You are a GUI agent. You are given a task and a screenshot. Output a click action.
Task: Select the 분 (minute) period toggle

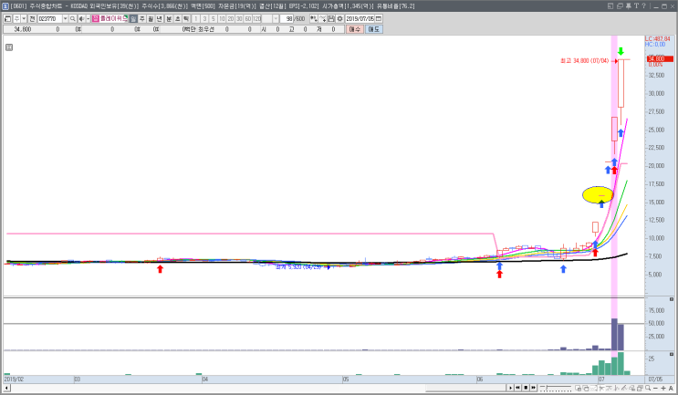169,18
